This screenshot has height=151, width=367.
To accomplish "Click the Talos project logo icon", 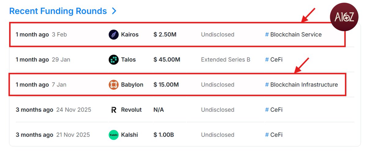I will 113,59.
